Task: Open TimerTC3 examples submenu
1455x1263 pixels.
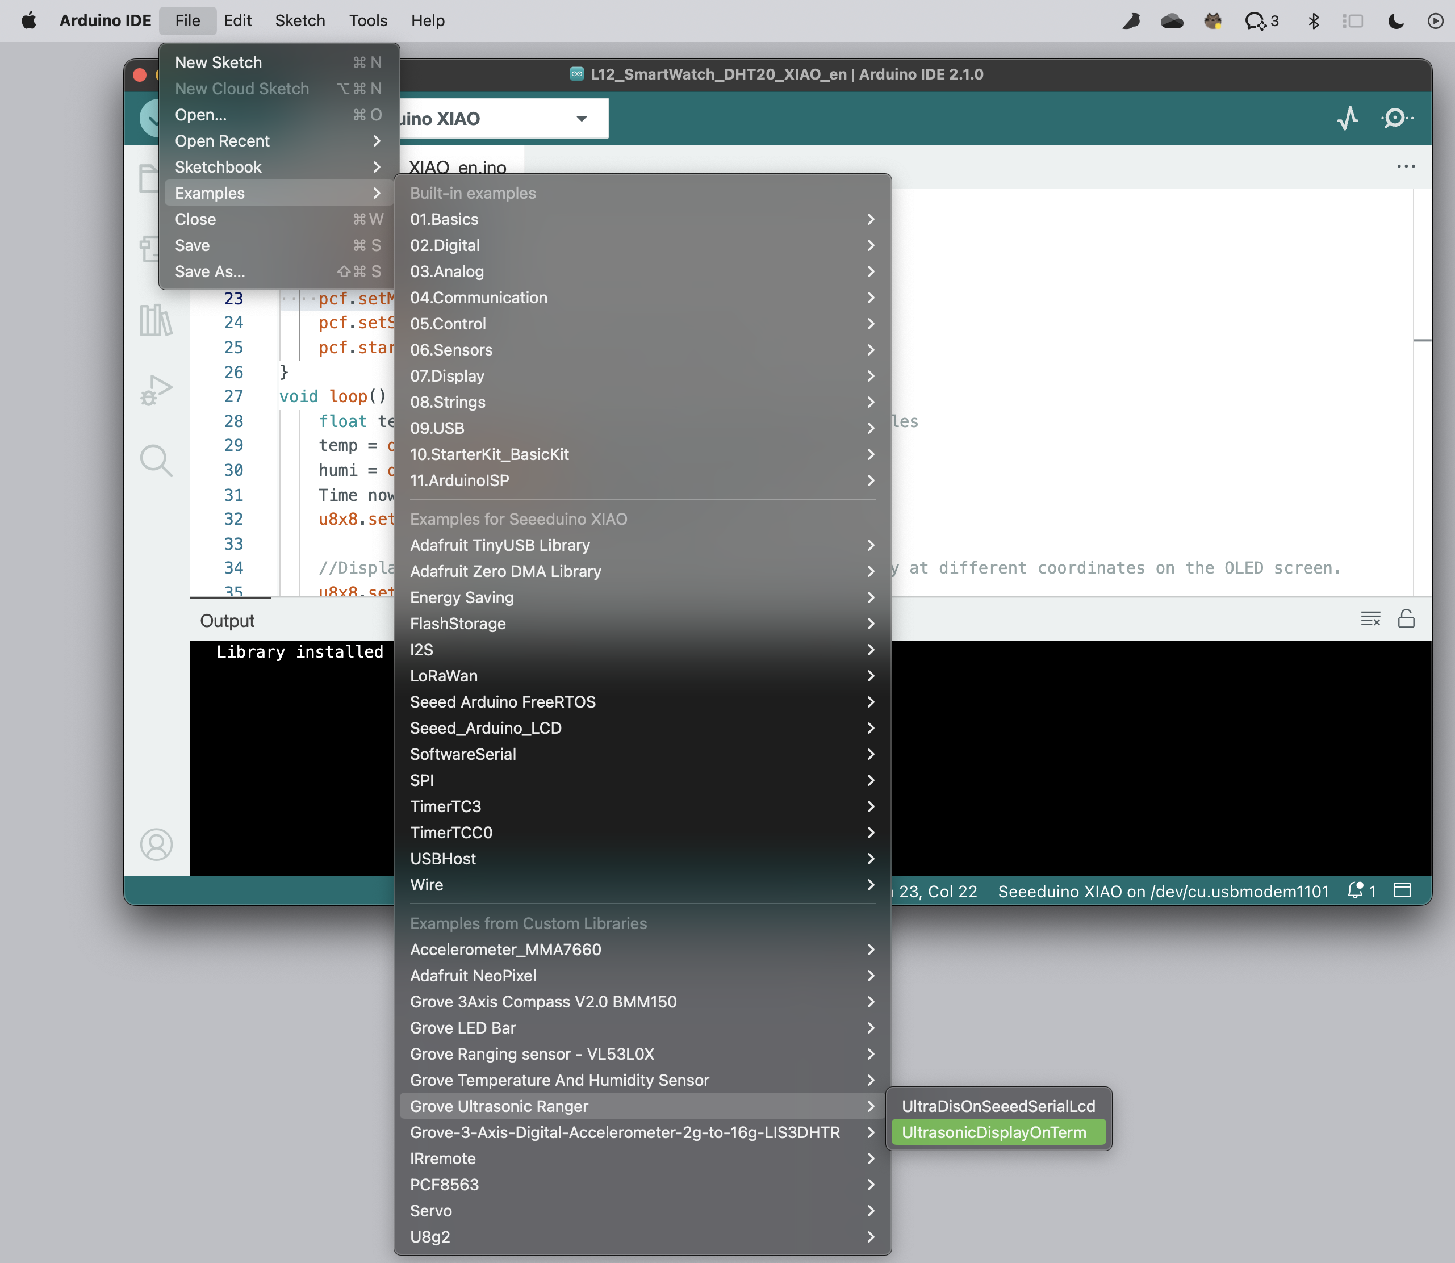Action: pos(642,806)
